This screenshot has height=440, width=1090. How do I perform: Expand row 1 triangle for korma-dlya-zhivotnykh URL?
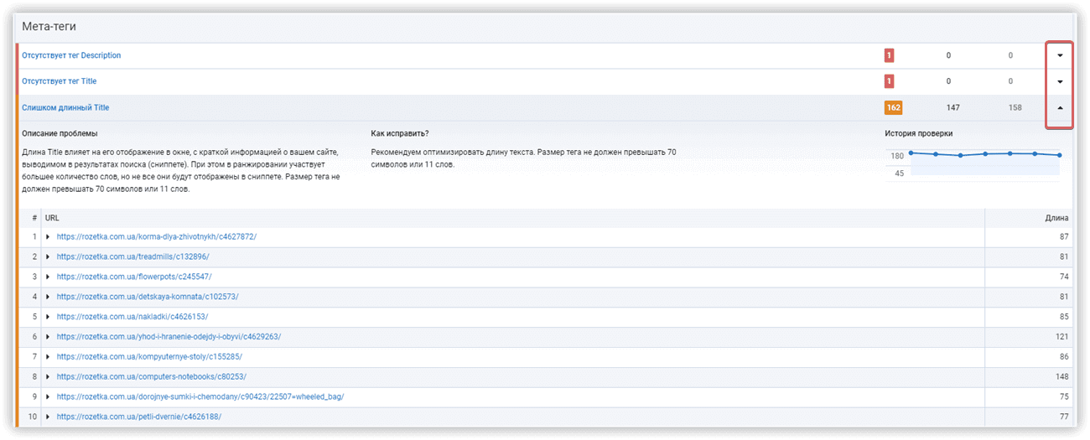pyautogui.click(x=49, y=237)
